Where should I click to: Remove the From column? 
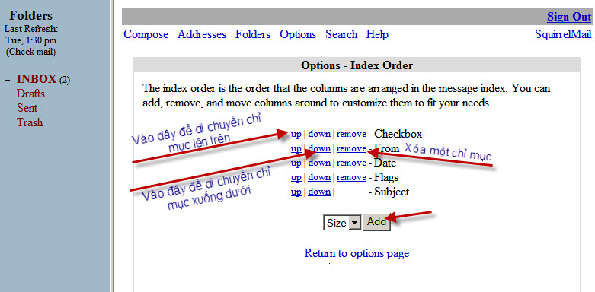pyautogui.click(x=351, y=148)
